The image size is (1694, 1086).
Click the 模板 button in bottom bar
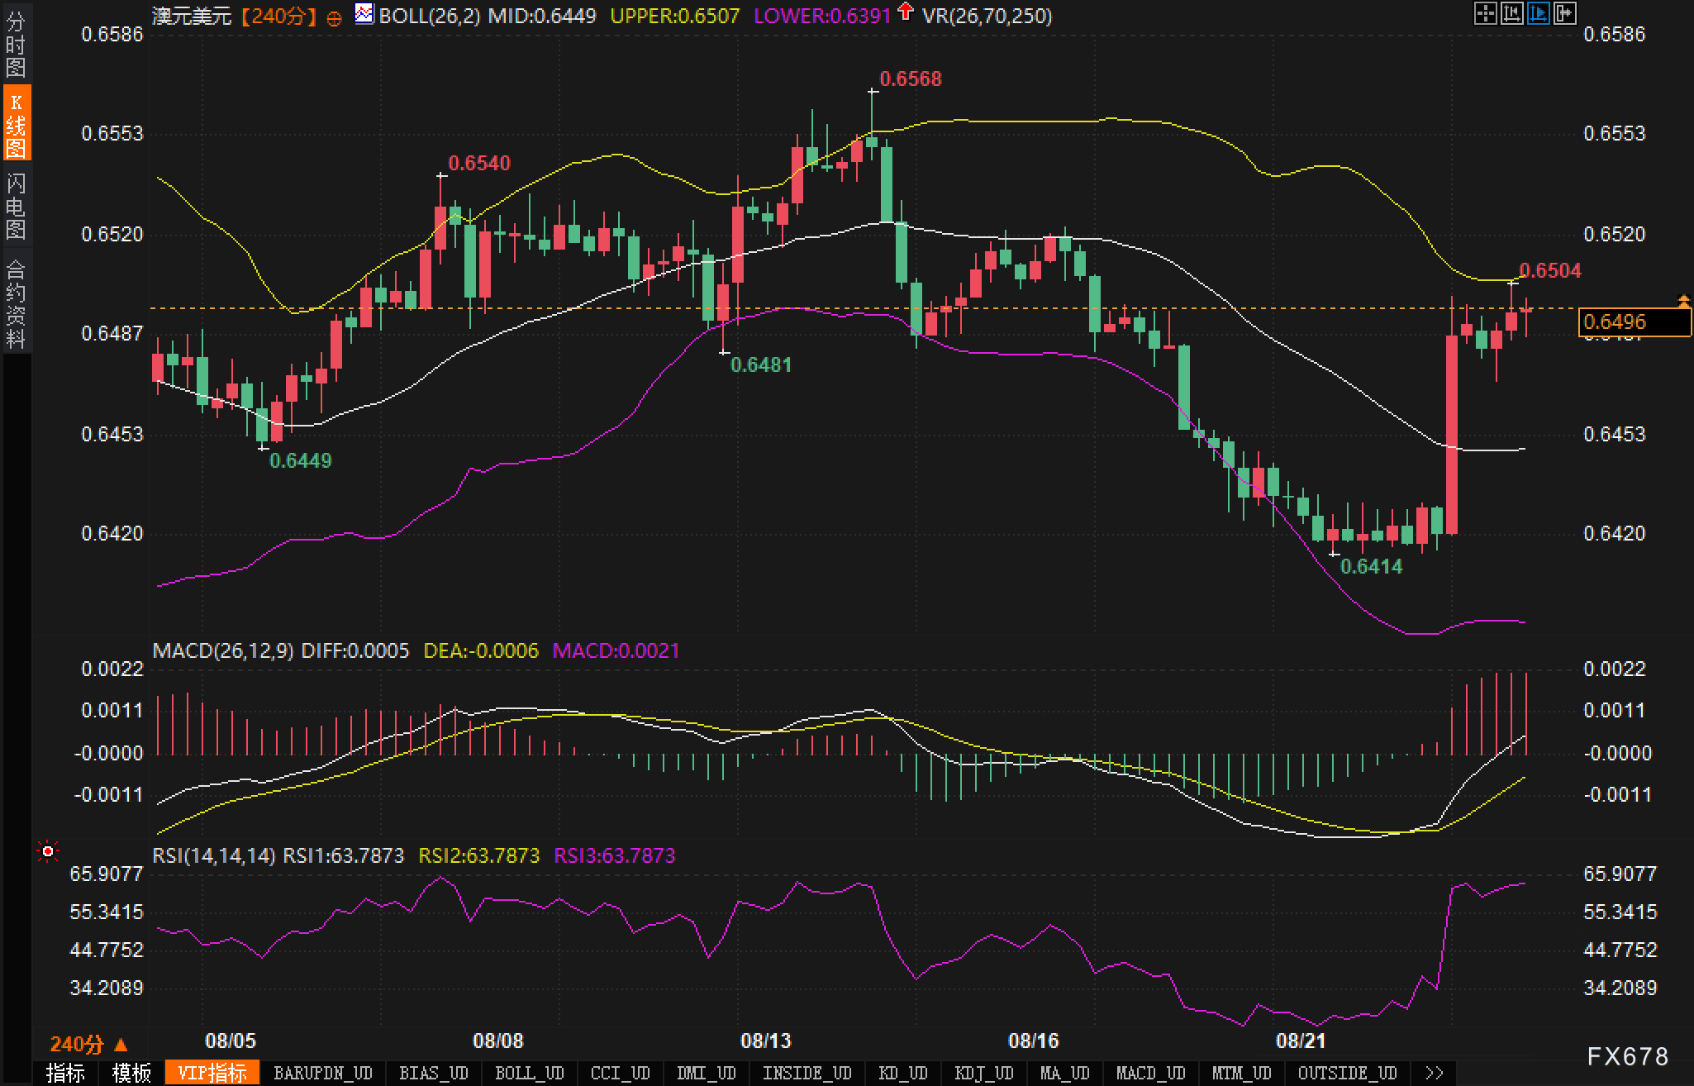(x=131, y=1073)
